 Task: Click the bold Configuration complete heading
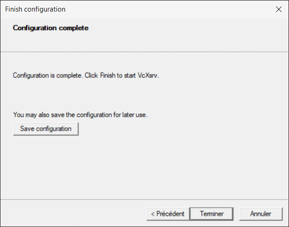coord(51,28)
